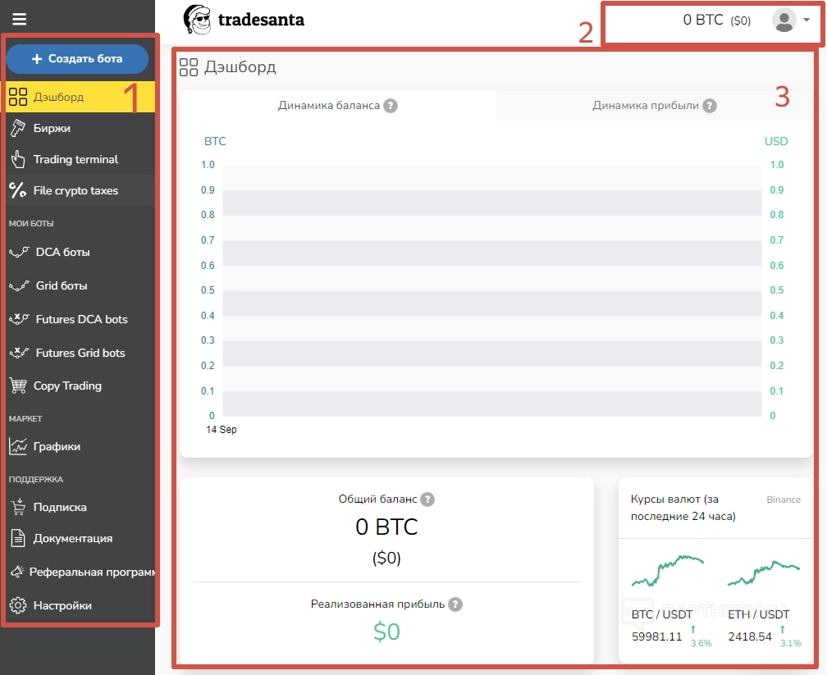This screenshot has height=675, width=827.
Task: Click the Документация document icon
Action: (x=18, y=538)
